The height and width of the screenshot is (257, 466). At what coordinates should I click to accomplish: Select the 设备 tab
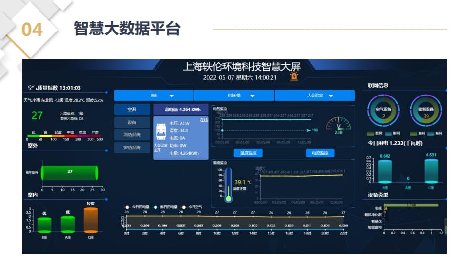[x=132, y=122]
